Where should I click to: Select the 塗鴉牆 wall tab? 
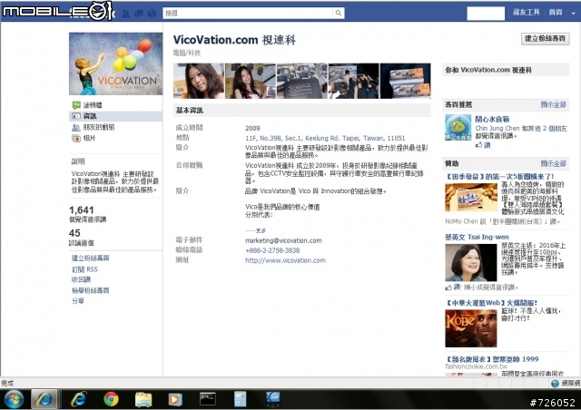point(93,105)
